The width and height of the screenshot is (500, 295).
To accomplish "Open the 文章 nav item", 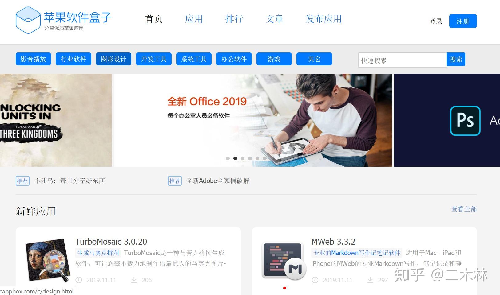I will tap(274, 19).
